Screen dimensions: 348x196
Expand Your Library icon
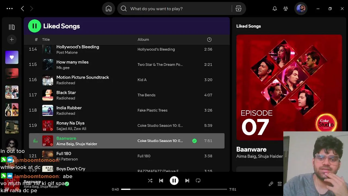(x=12, y=27)
